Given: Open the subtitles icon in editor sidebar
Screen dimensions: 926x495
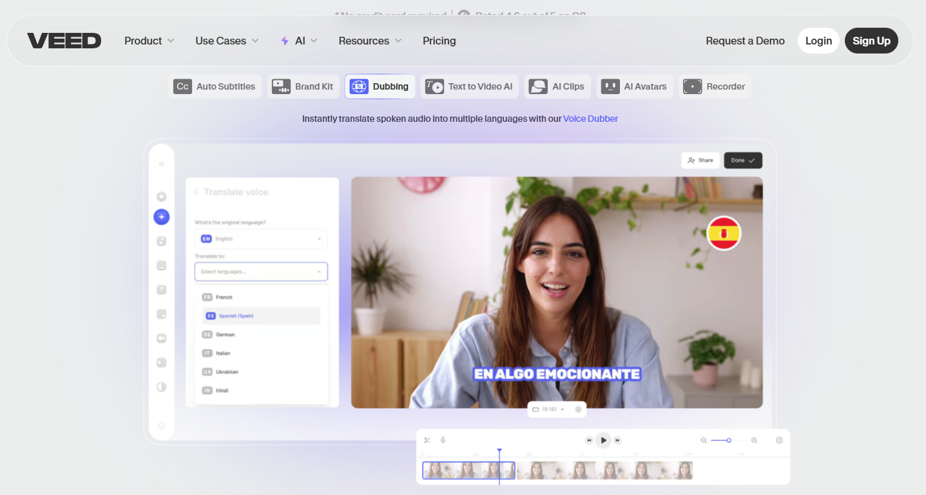Looking at the screenshot, I should 161,266.
